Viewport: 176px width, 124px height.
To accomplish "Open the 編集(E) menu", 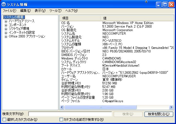I will click(x=25, y=11).
